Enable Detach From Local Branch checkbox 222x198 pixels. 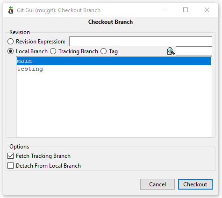(10, 166)
